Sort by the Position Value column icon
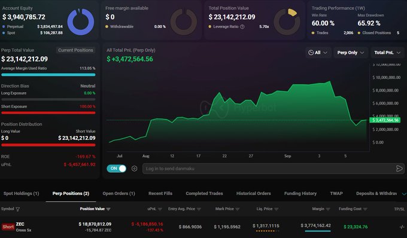The height and width of the screenshot is (238, 407). pyautogui.click(x=108, y=209)
